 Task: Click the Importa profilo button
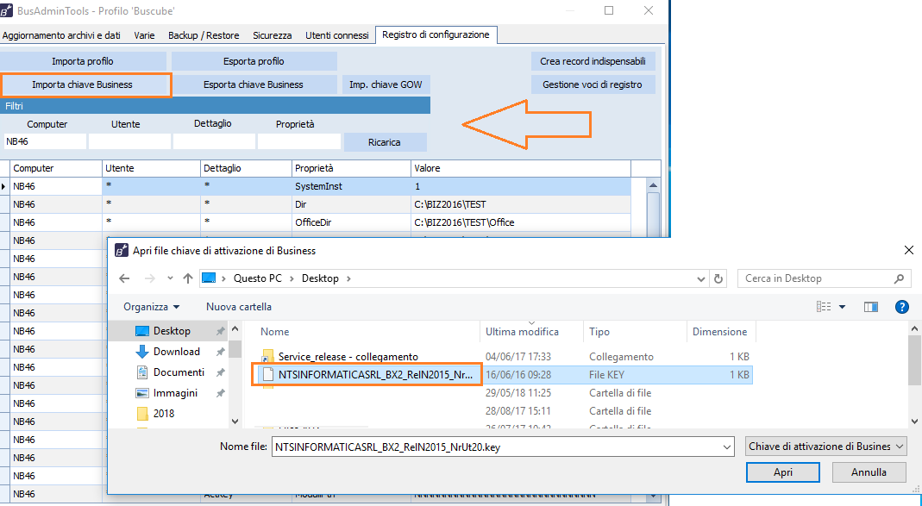coord(83,61)
